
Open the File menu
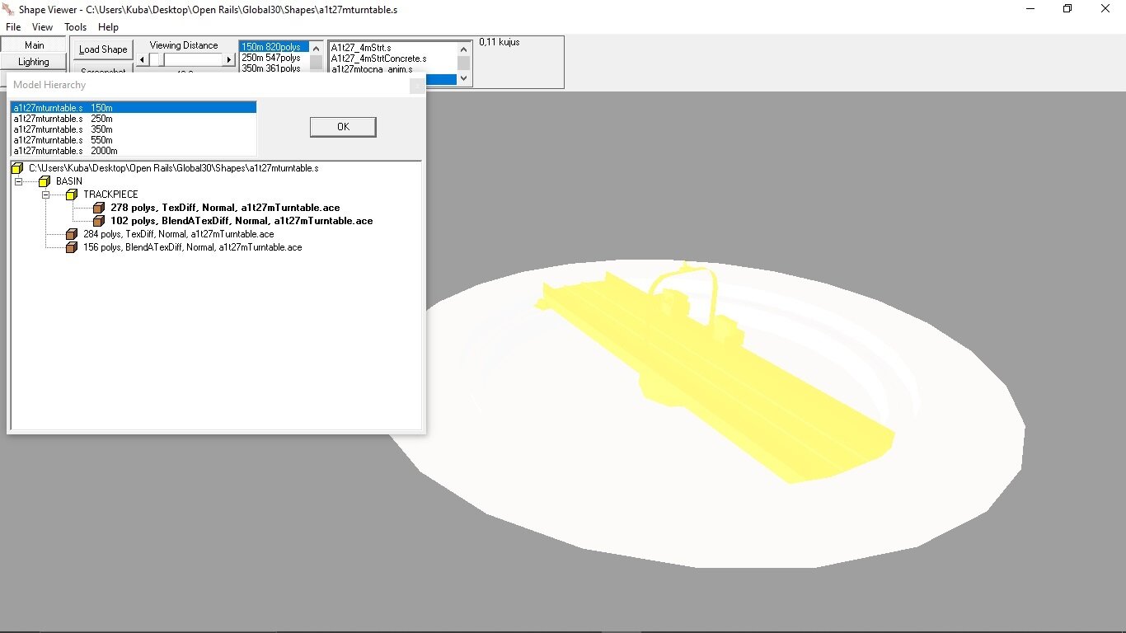[13, 27]
